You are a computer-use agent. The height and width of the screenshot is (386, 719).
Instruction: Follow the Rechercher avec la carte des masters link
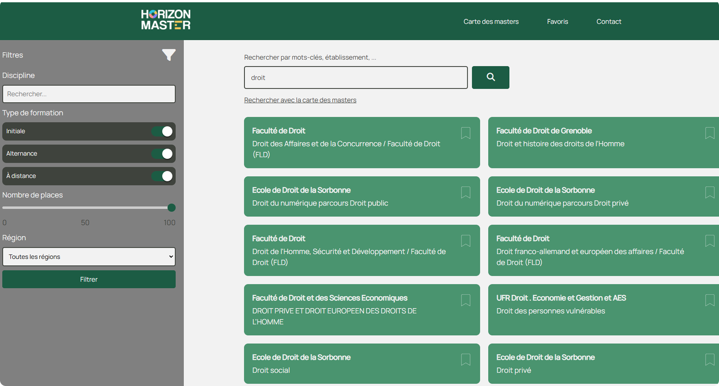[x=300, y=100]
